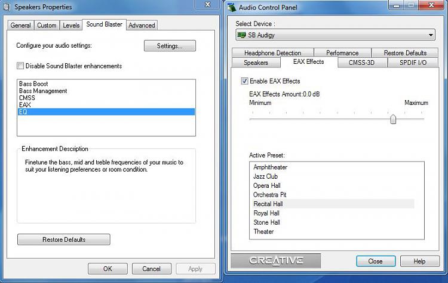The width and height of the screenshot is (448, 283).
Task: Switch to the Performance tab
Action: coord(342,52)
